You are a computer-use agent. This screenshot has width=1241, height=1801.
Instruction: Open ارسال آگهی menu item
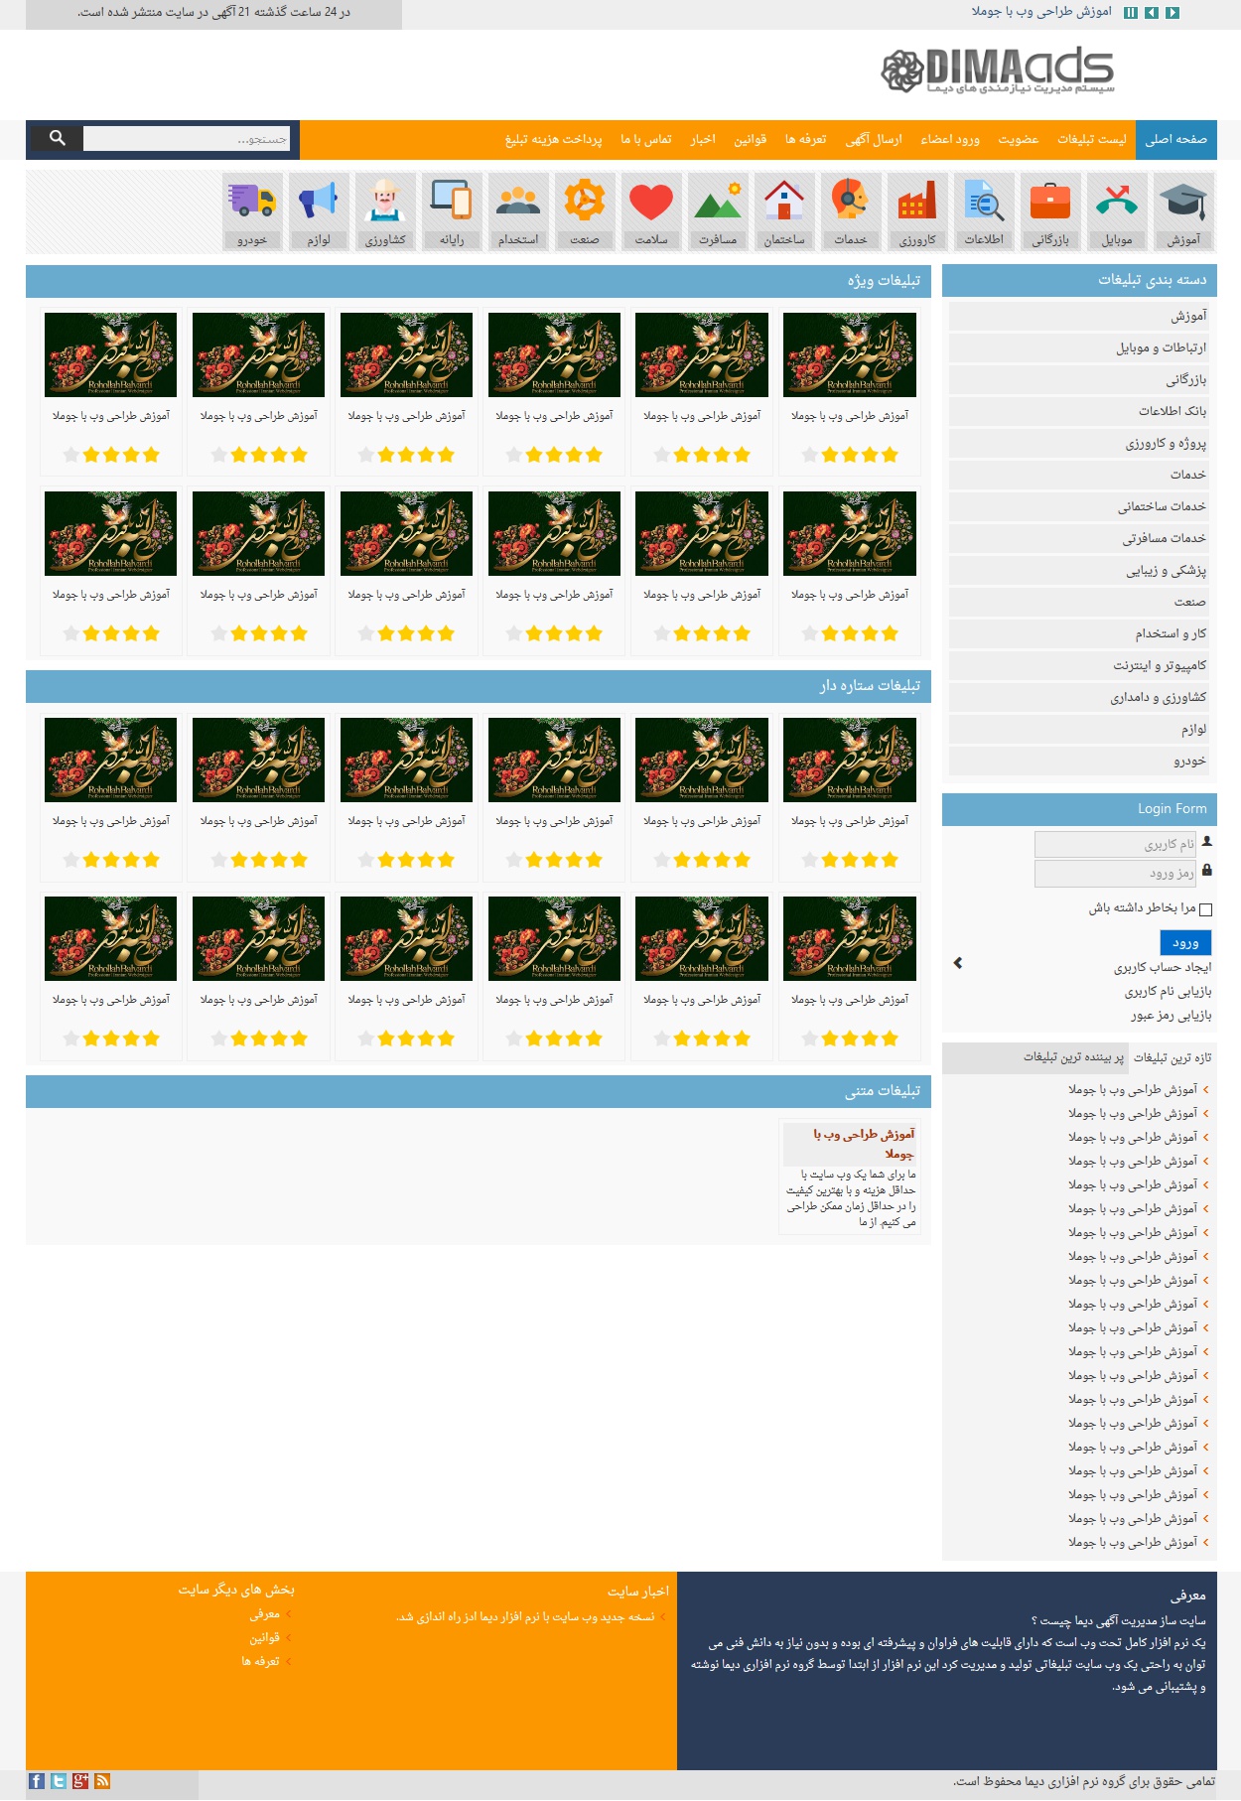tap(874, 140)
